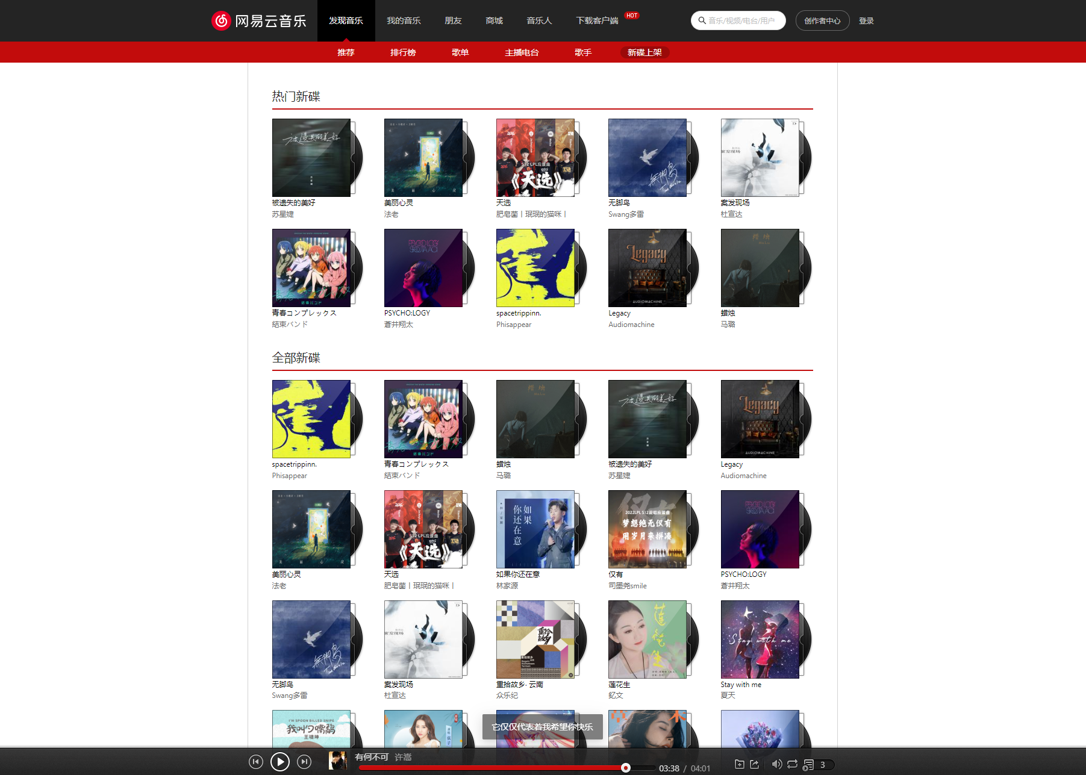Open spacetrippinn. cover in 全部新碟

[311, 419]
